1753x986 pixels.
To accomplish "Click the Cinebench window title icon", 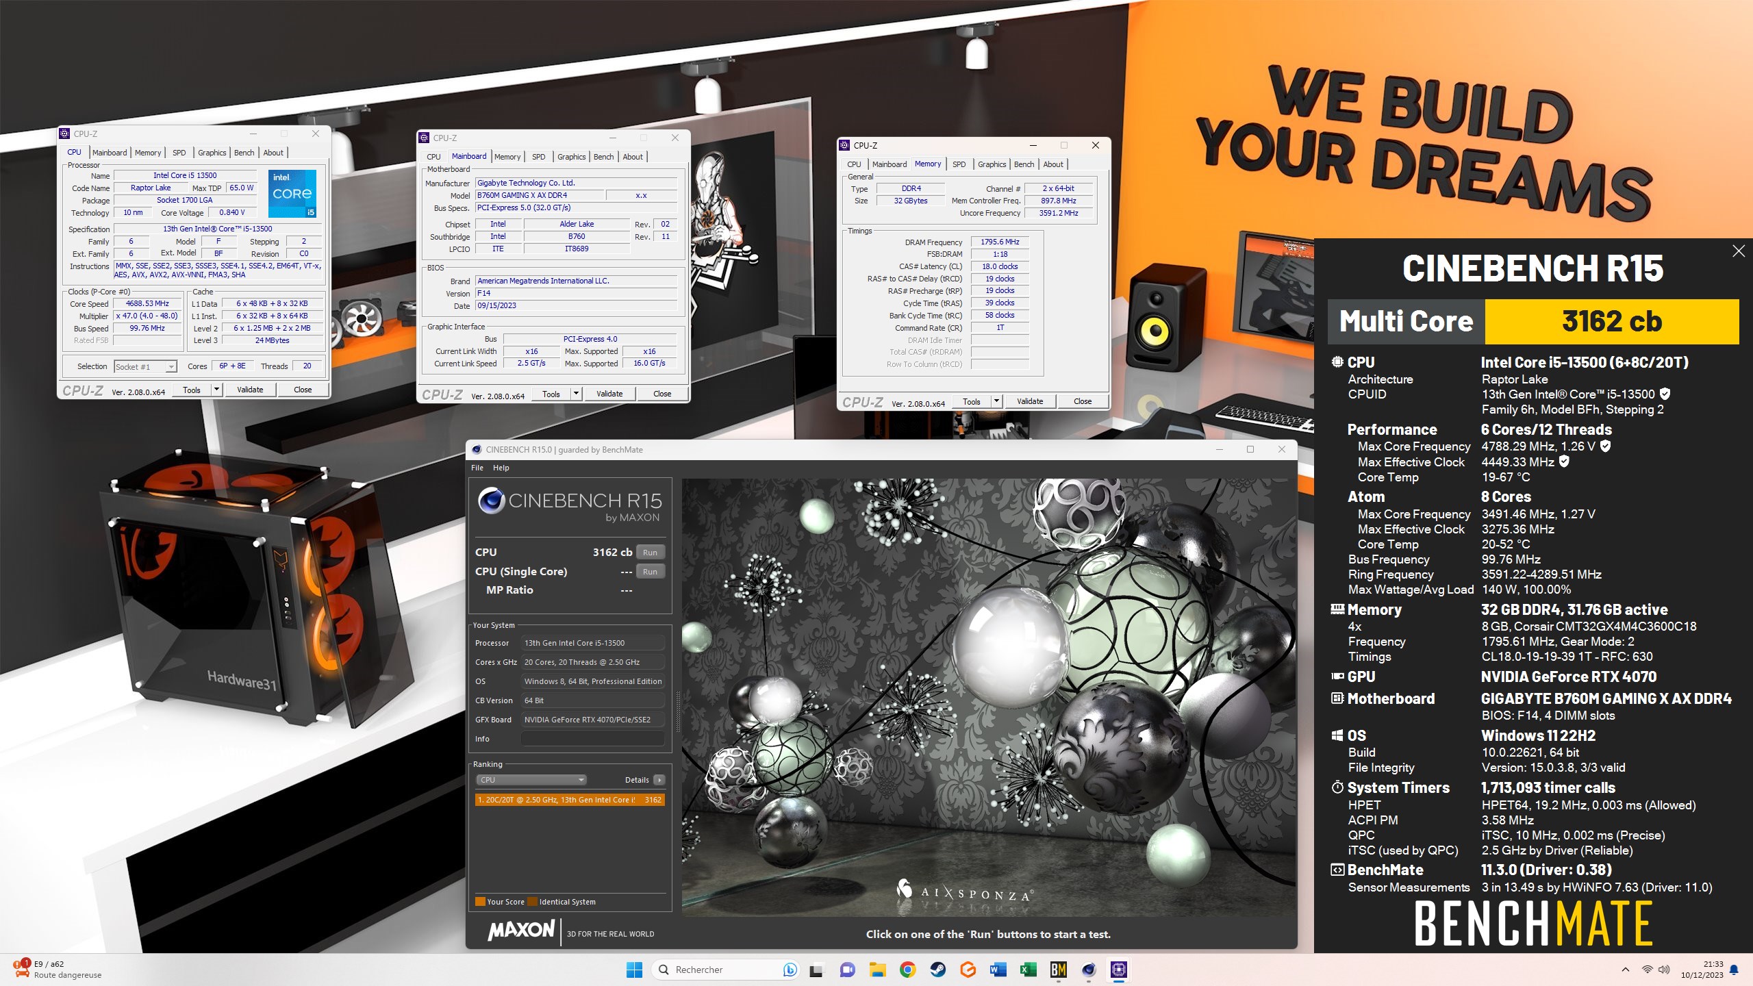I will pos(477,450).
